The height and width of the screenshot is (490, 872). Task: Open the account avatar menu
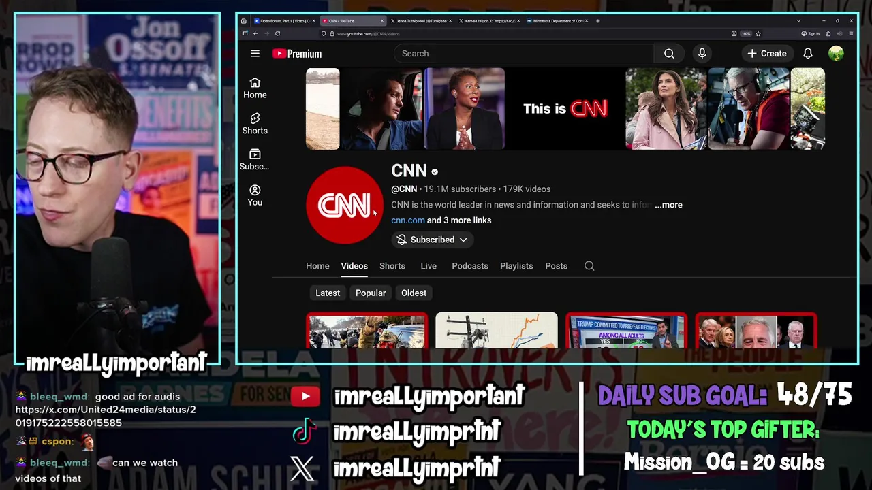pyautogui.click(x=836, y=54)
